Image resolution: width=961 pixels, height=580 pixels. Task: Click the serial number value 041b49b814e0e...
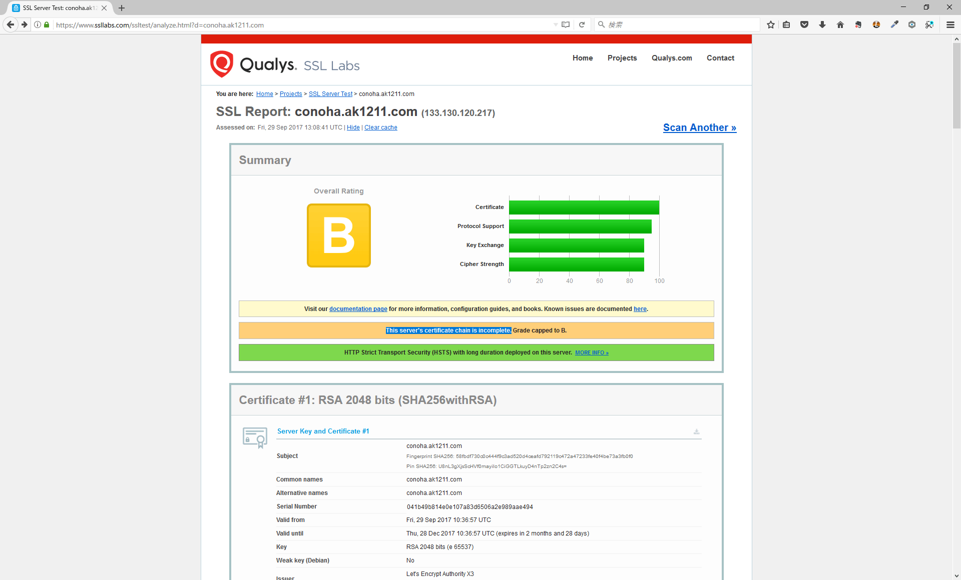(x=469, y=506)
